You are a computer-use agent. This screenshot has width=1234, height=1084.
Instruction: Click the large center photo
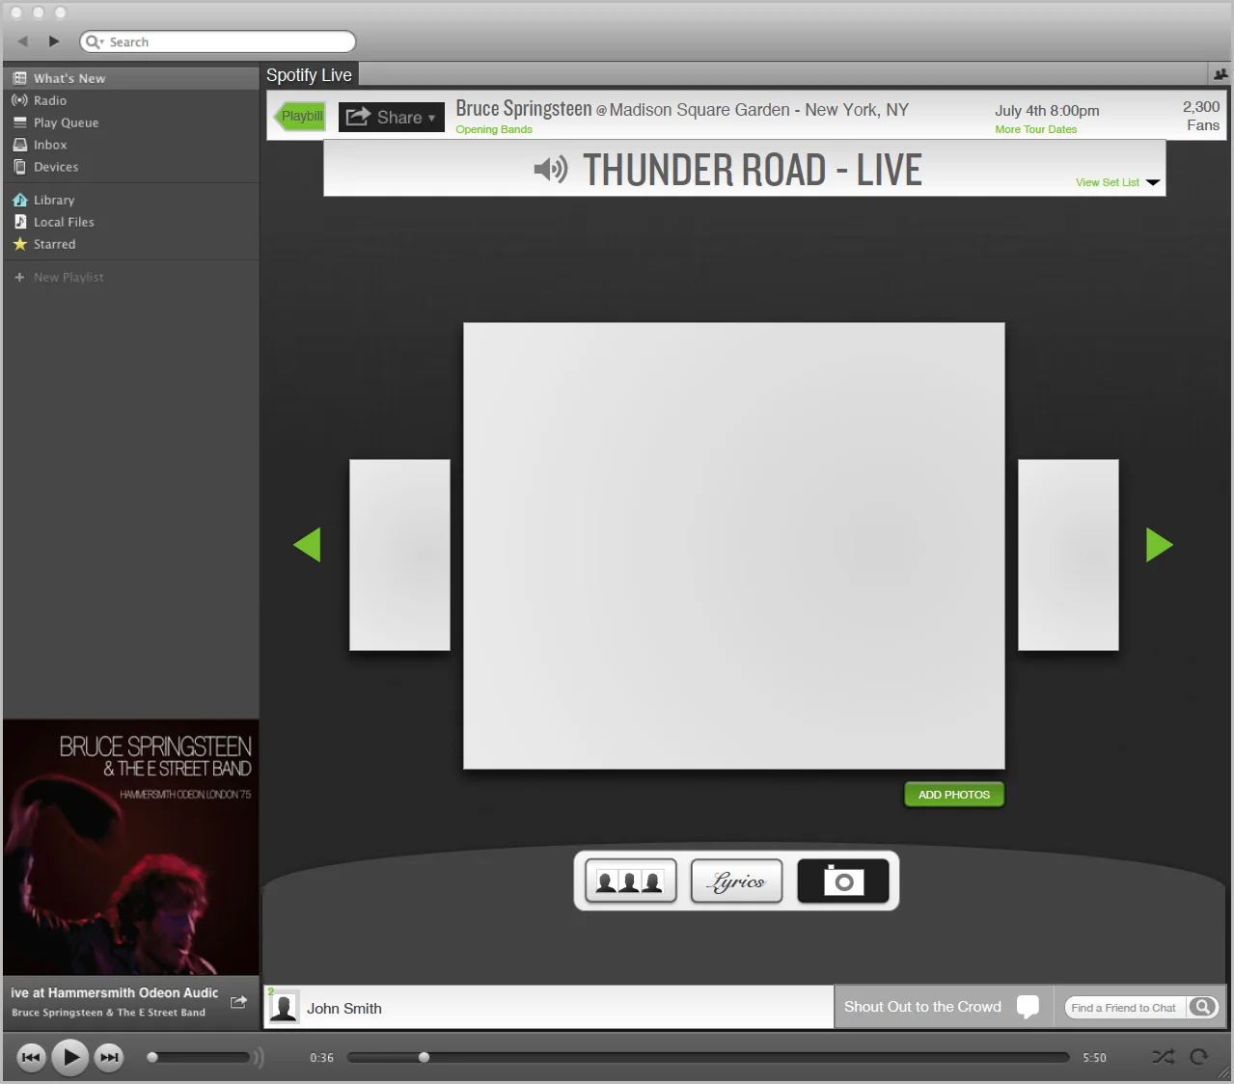click(733, 545)
